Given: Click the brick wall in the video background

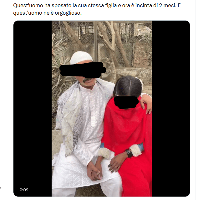Looking at the screenshot, I should tap(142, 54).
